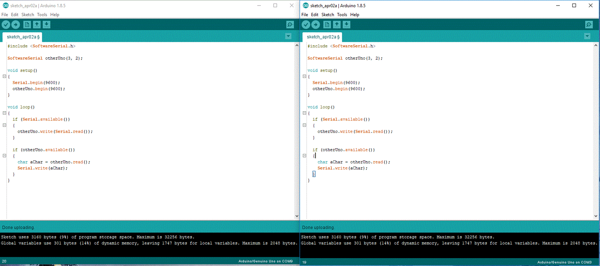Select the sketch_apr02a tab in the right window
The image size is (600, 266).
pyautogui.click(x=322, y=37)
